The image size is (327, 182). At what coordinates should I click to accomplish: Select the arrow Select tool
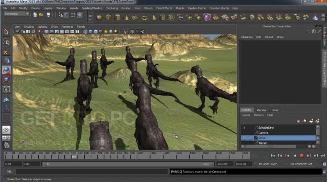pos(6,32)
